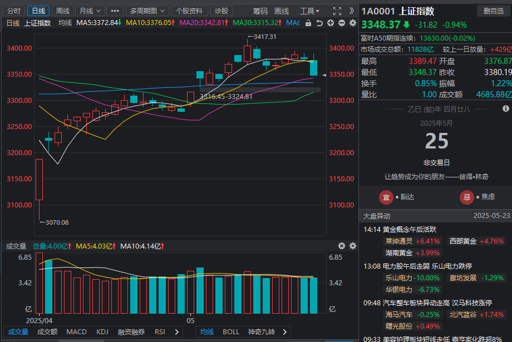Expand the 多周期图 dropdown
Screen dimensions: 512x342
click(x=147, y=11)
